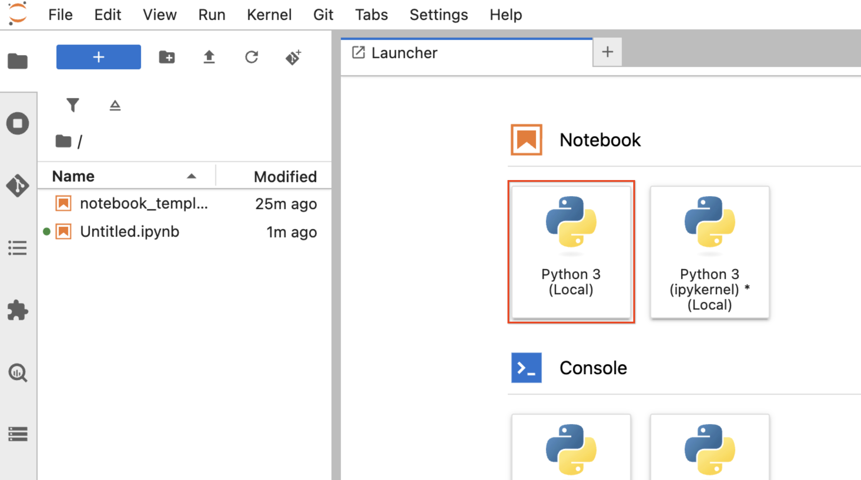Open the Edit menu
Viewport: 861px width, 480px height.
point(108,15)
